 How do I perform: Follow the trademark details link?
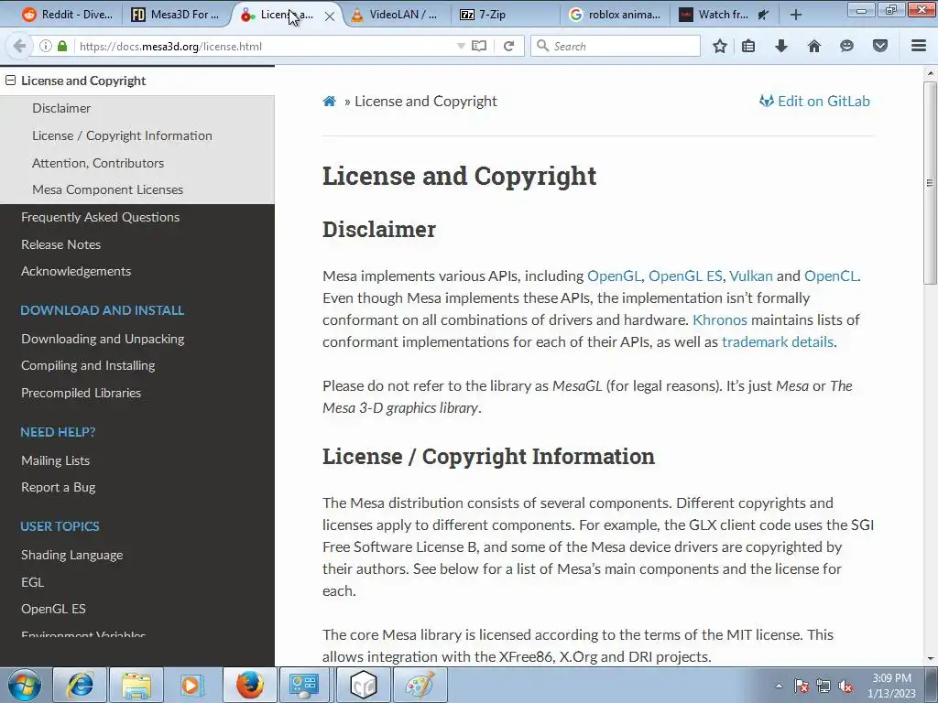point(778,342)
